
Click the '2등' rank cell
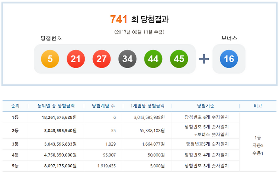click(15, 131)
